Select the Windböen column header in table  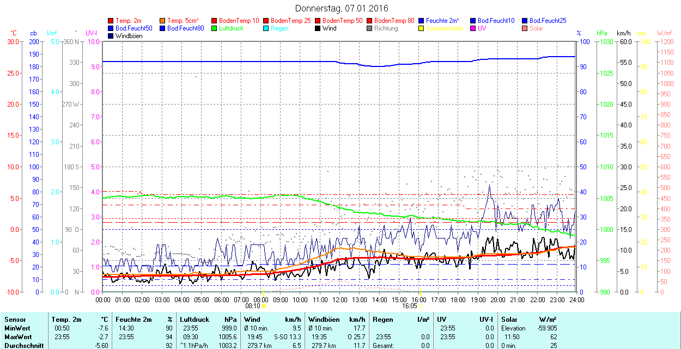[x=324, y=320]
